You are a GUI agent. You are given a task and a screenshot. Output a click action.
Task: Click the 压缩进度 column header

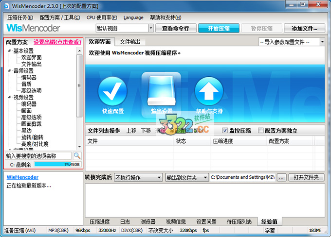(239, 141)
